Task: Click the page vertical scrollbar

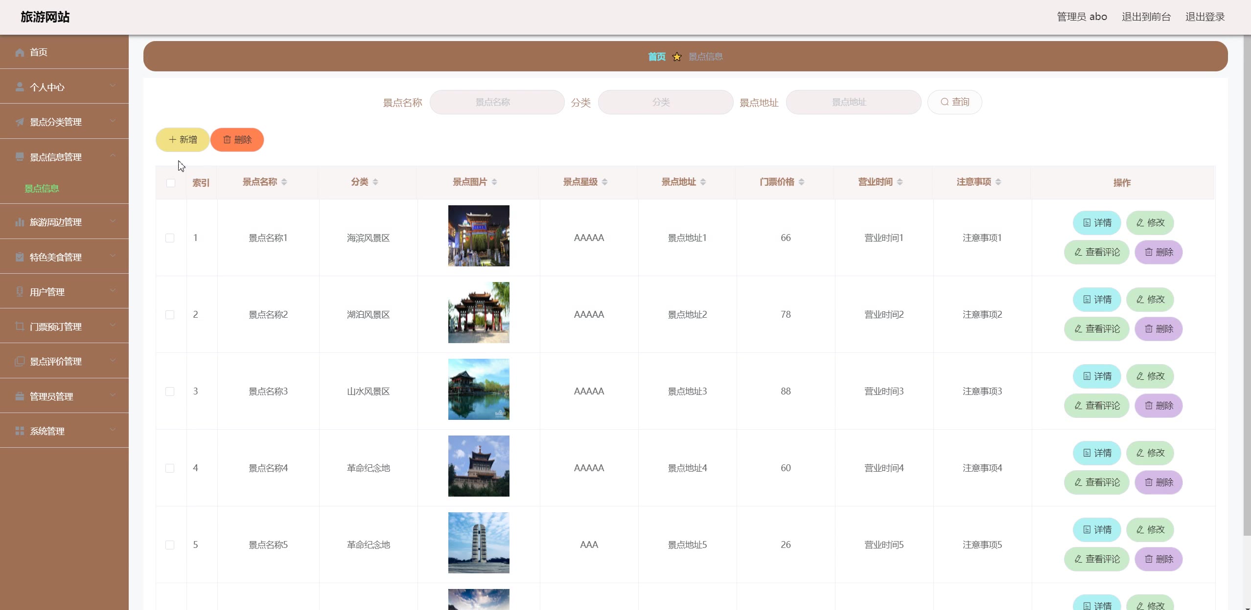Action: (x=1247, y=285)
